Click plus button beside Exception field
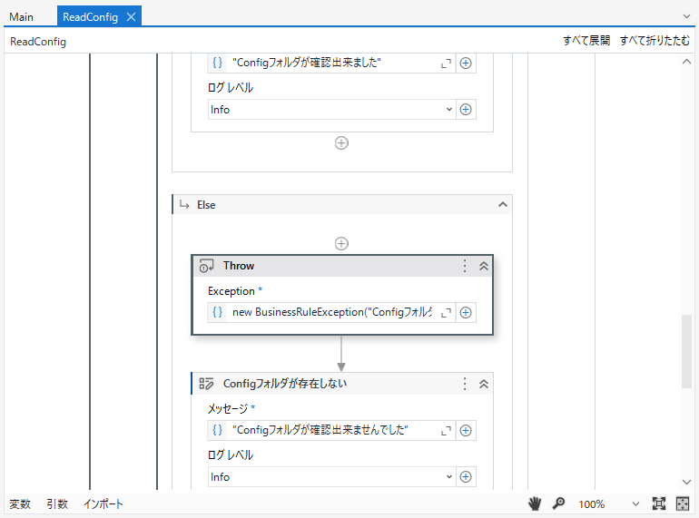This screenshot has height=518, width=699. (466, 312)
